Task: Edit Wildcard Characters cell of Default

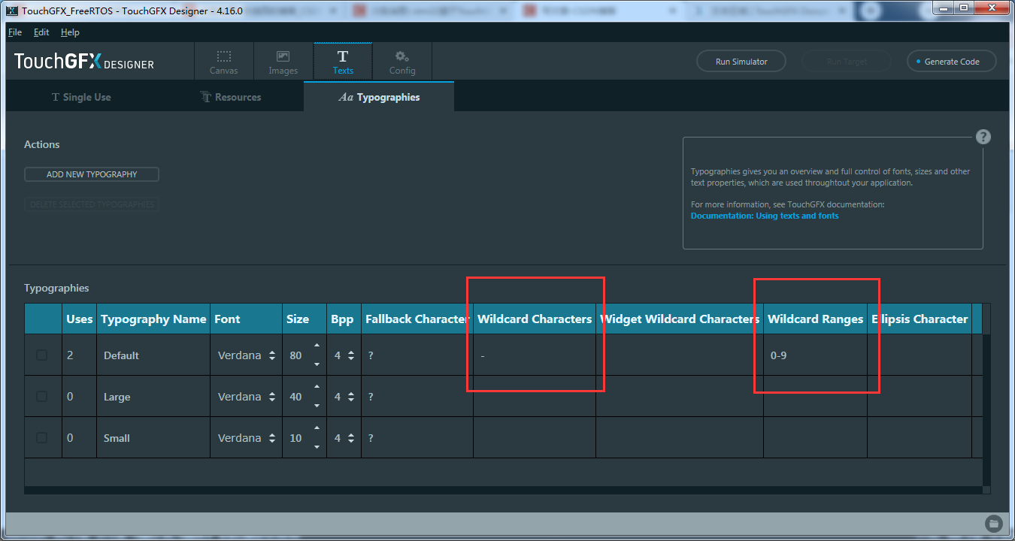Action: pos(535,355)
